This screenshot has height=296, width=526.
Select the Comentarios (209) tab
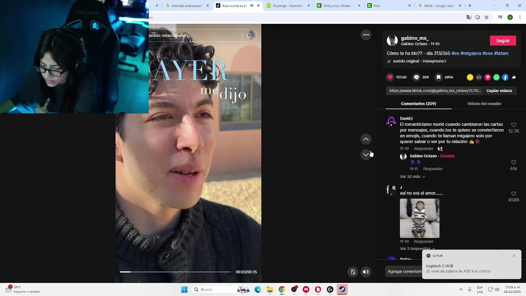tap(418, 104)
